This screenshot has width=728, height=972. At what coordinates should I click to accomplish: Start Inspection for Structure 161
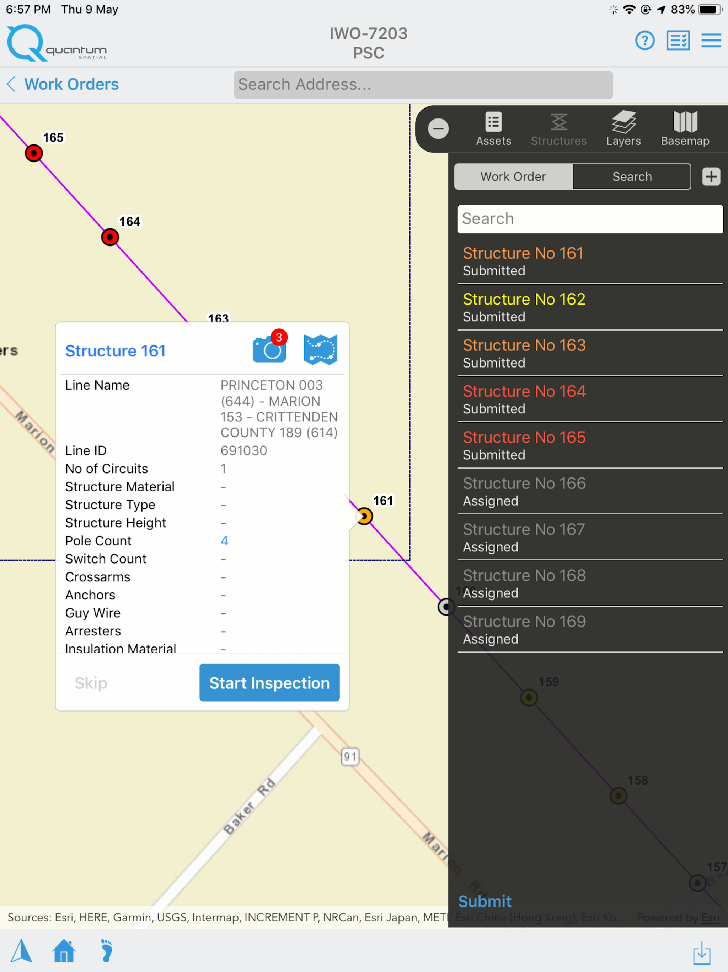click(269, 682)
